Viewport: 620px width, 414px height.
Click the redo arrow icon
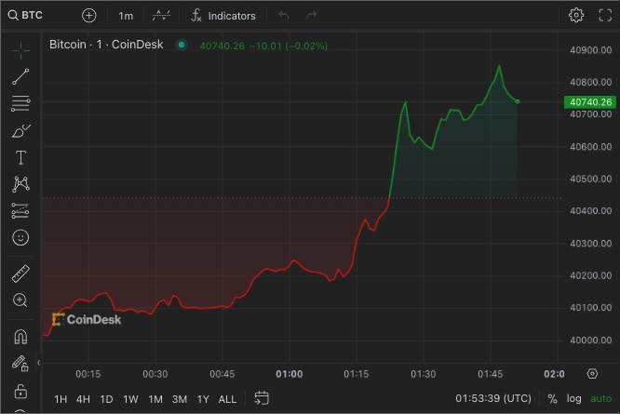tap(312, 16)
